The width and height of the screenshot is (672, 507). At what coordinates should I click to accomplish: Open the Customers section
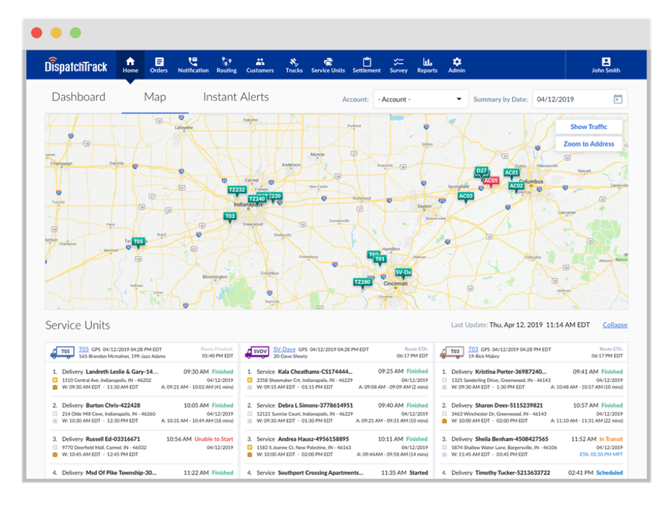260,65
